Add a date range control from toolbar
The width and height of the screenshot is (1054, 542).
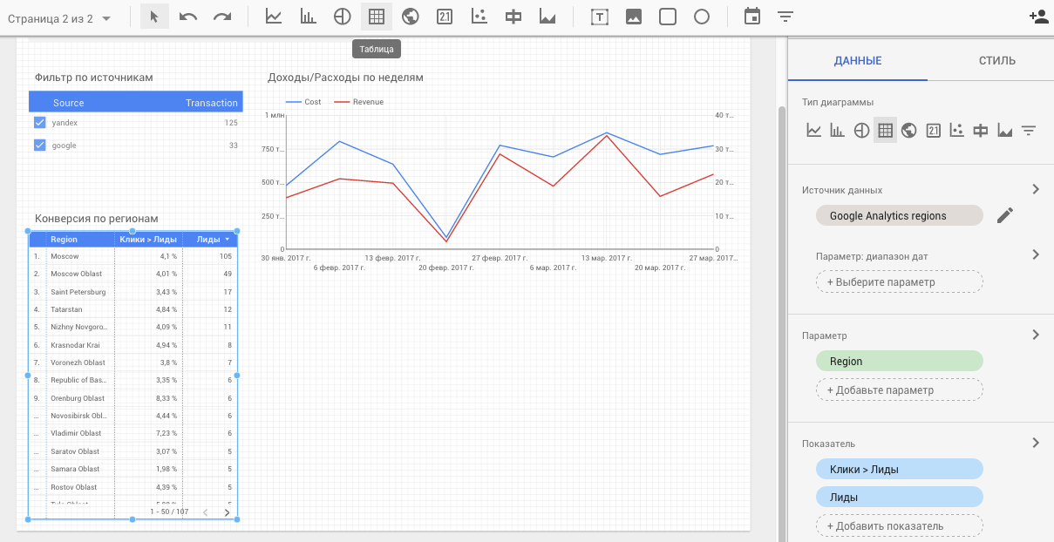click(x=752, y=17)
